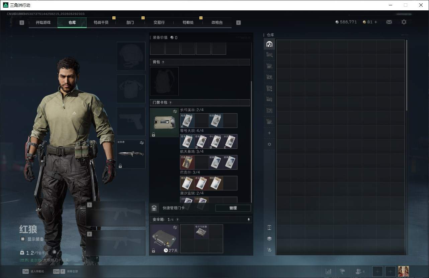The width and height of the screenshot is (429, 278).
Task: Click the 管理 button for keycards
Action: coord(233,208)
